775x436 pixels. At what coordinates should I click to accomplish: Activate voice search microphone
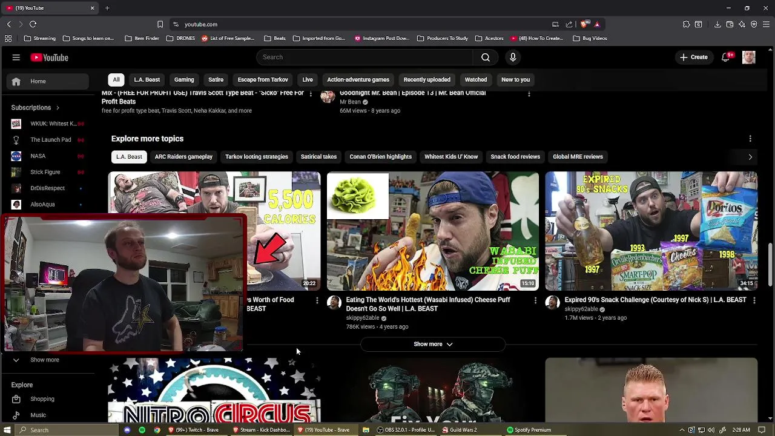(513, 57)
